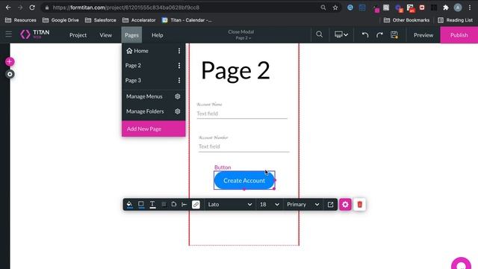478x269 pixels.
Task: Undo the last action
Action: [x=365, y=35]
